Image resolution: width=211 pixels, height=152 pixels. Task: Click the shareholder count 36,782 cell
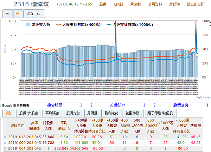point(48,143)
